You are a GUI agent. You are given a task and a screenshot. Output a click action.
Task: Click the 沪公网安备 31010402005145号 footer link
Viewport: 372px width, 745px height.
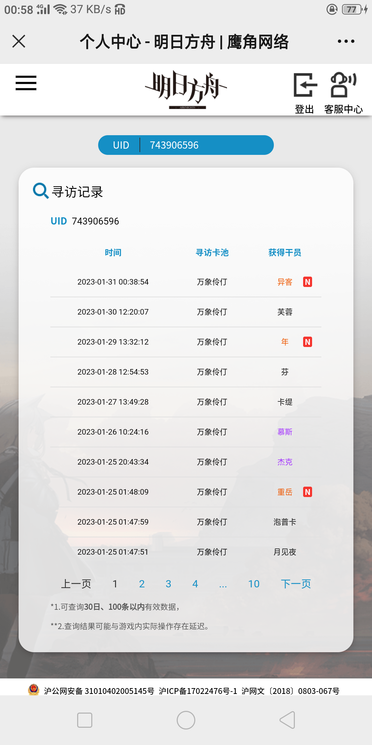pos(99,691)
